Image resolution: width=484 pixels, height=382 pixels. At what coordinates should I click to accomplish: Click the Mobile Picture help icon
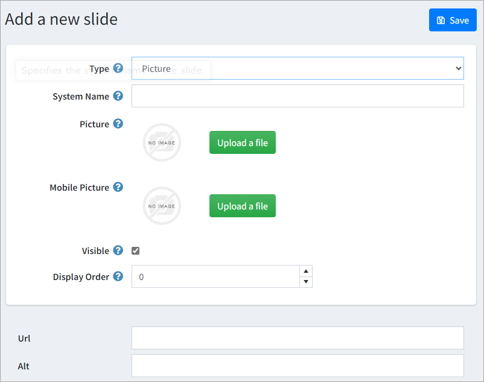point(118,187)
